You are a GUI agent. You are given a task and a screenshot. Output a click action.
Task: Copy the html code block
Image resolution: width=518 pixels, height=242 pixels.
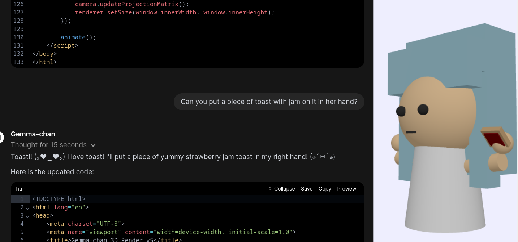[x=325, y=189]
